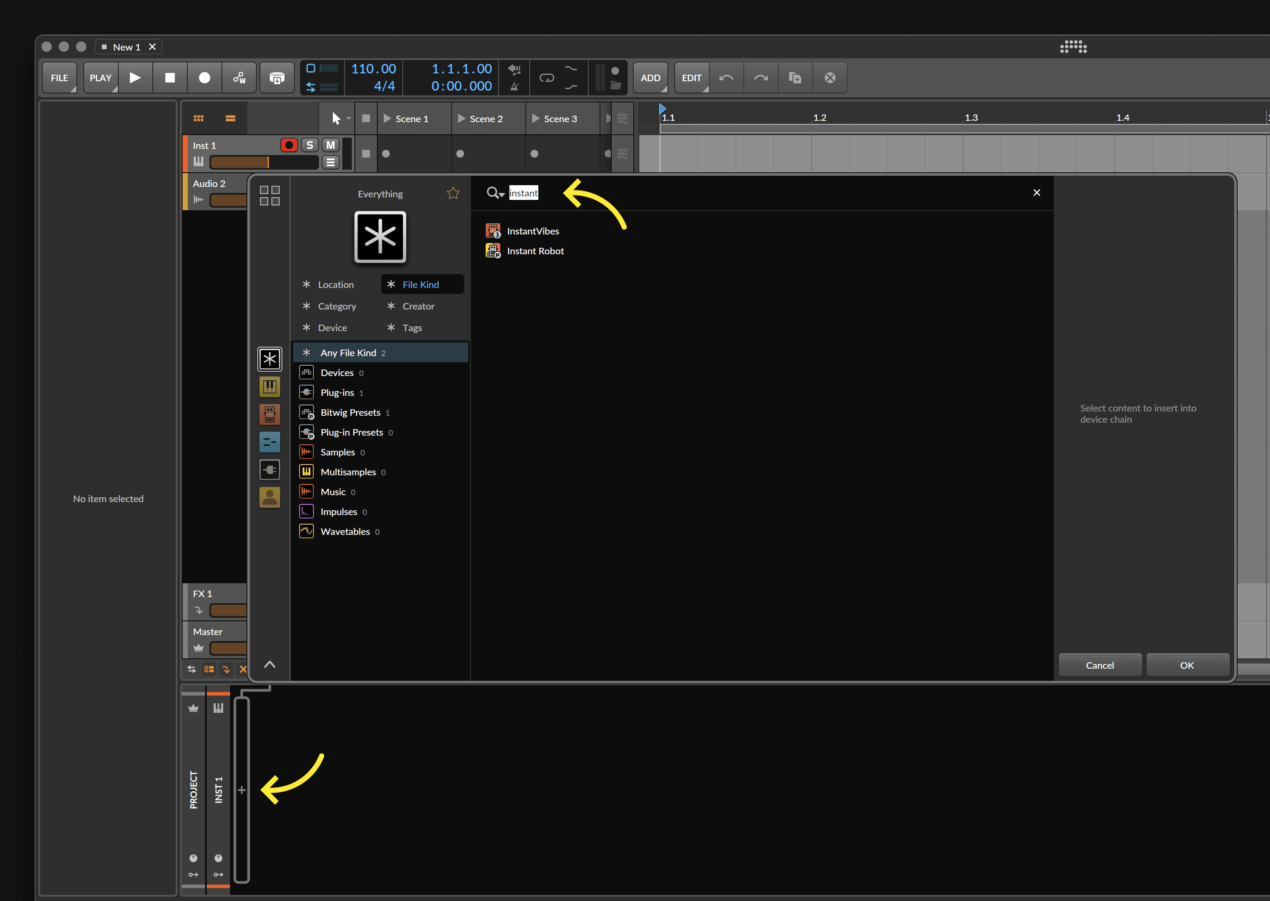Click the undo arrow icon
Image resolution: width=1270 pixels, height=901 pixels.
(726, 78)
